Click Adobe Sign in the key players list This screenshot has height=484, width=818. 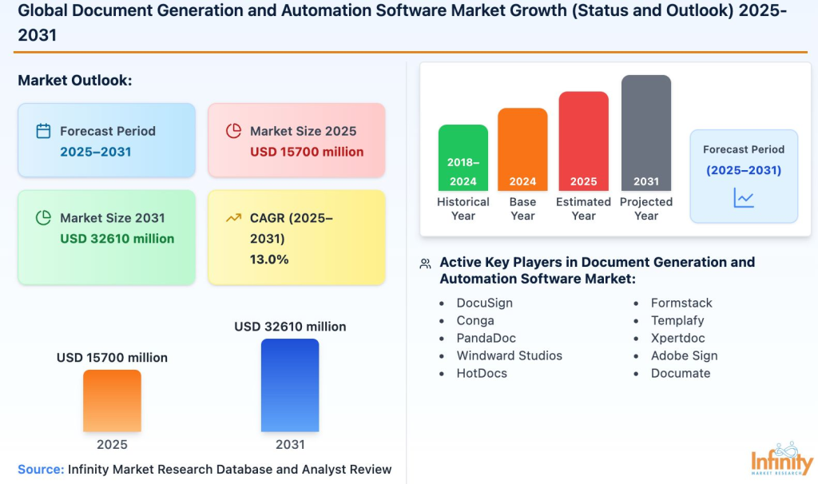(x=684, y=355)
